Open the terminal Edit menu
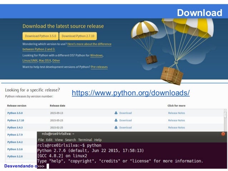 coord(49,140)
